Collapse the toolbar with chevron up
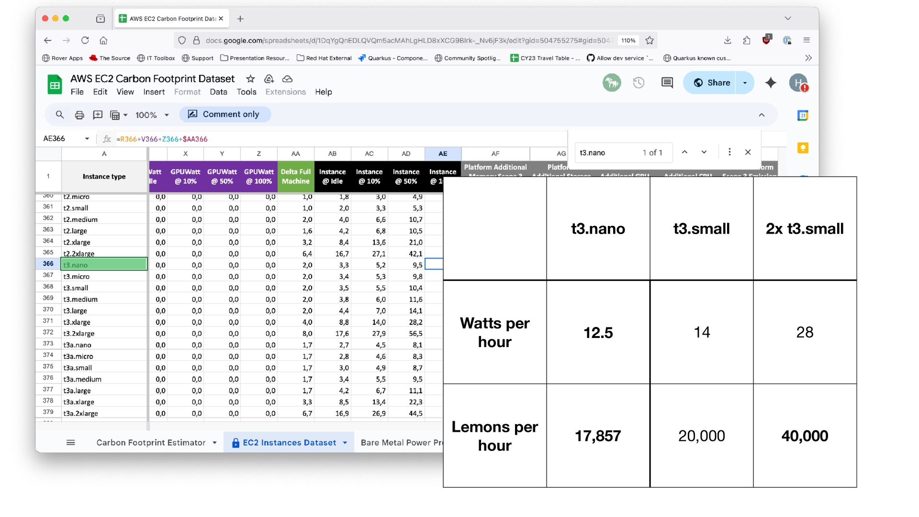 (x=762, y=115)
